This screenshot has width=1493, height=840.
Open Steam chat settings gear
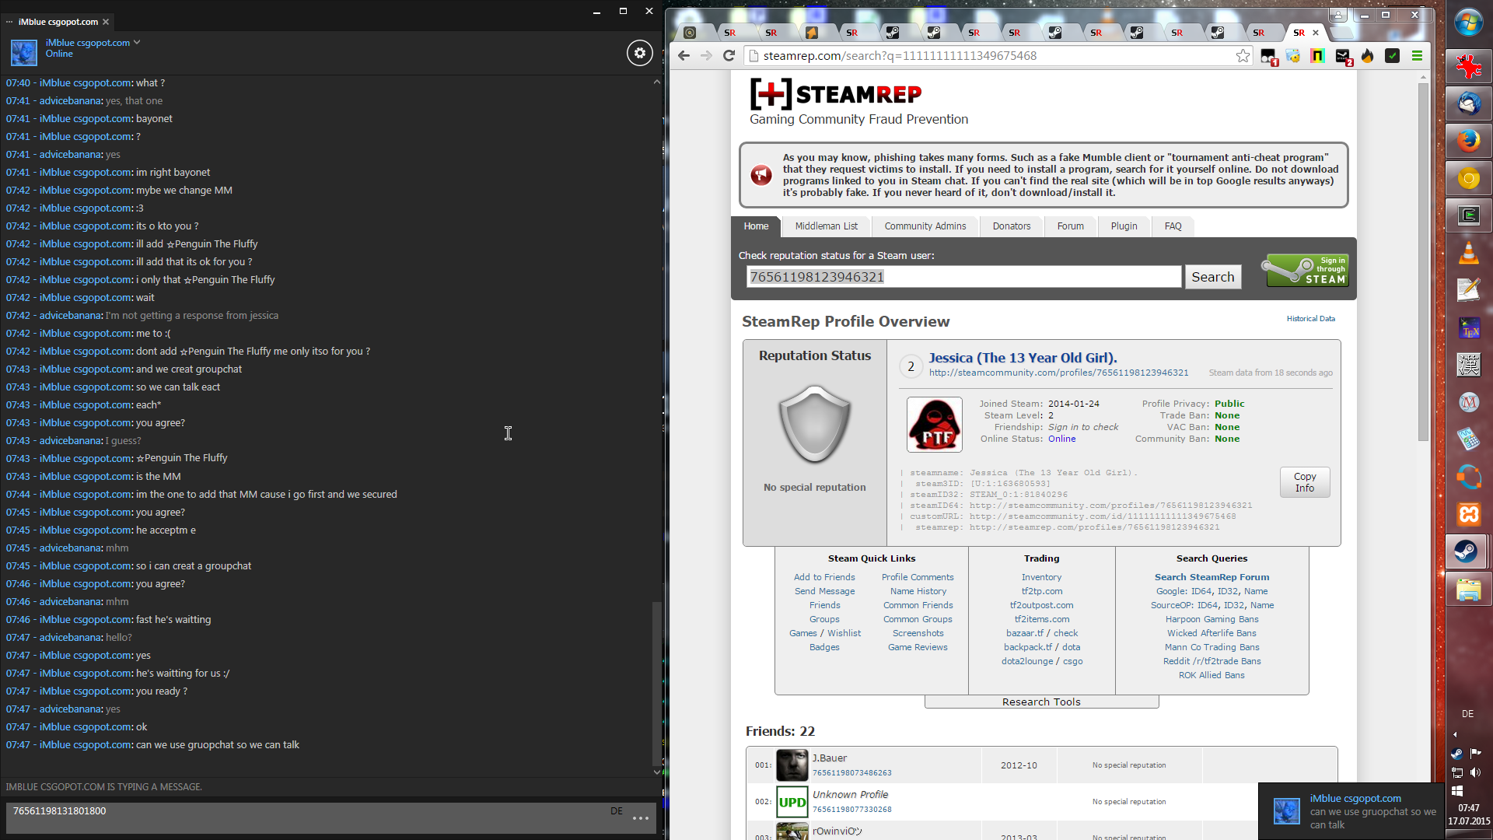point(639,53)
